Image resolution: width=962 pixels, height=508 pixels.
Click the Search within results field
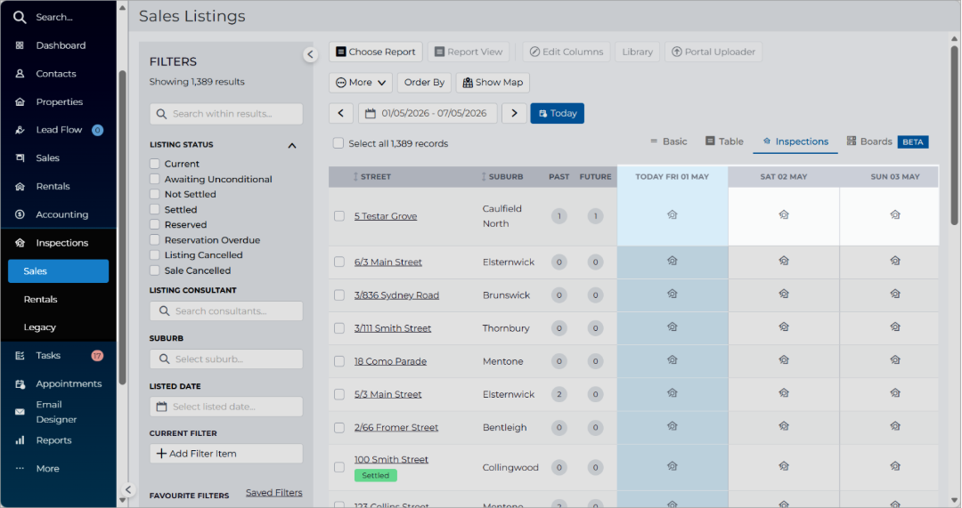point(226,114)
